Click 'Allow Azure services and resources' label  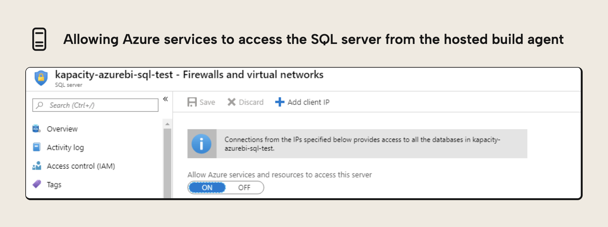click(279, 175)
